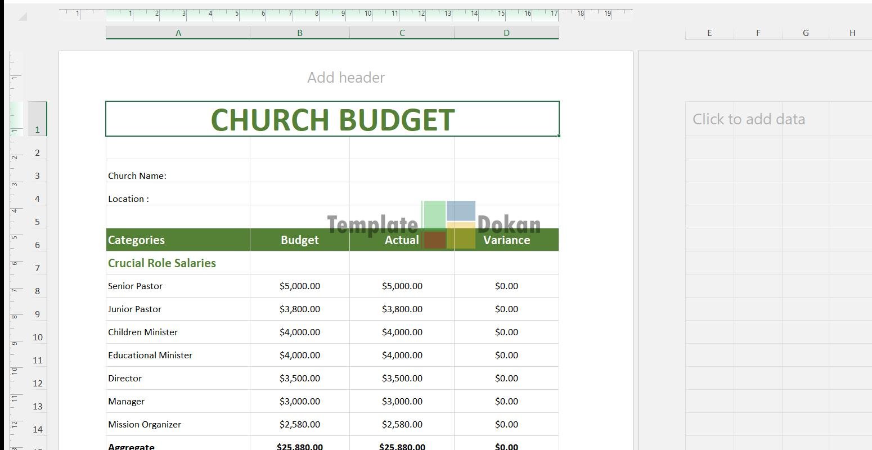Select the Church Name label cell

tap(178, 176)
